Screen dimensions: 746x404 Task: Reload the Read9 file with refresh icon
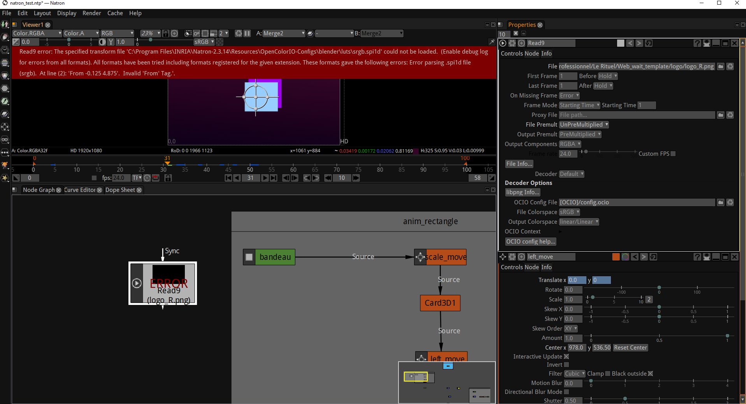click(730, 66)
